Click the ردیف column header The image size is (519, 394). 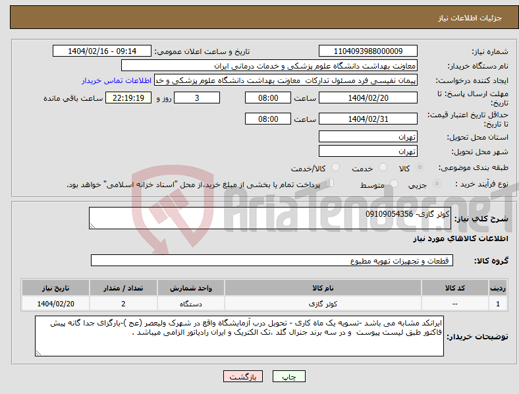[x=498, y=288]
